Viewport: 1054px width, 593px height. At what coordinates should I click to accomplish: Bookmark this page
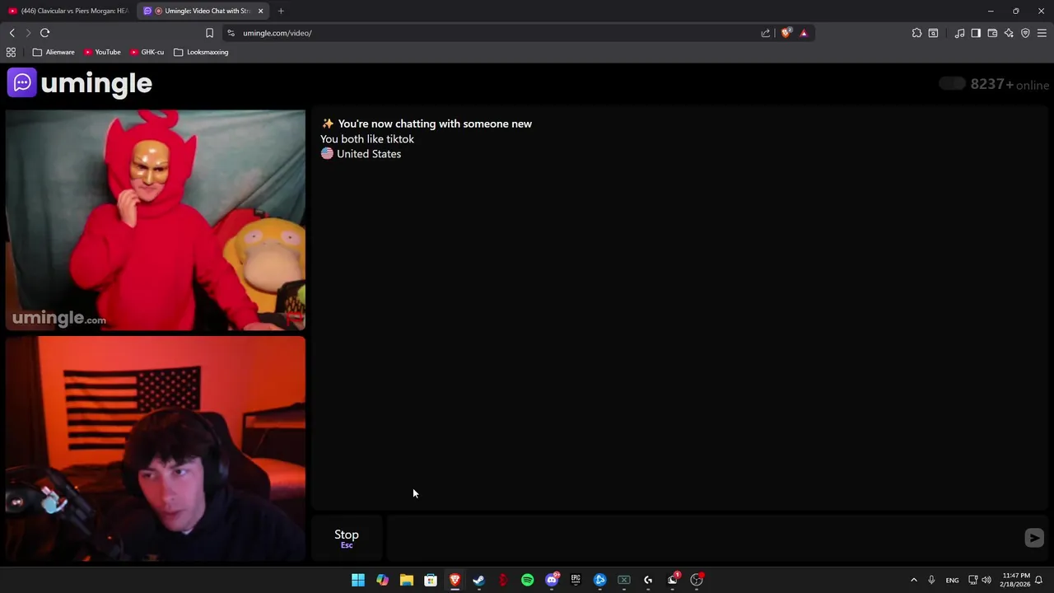point(209,33)
